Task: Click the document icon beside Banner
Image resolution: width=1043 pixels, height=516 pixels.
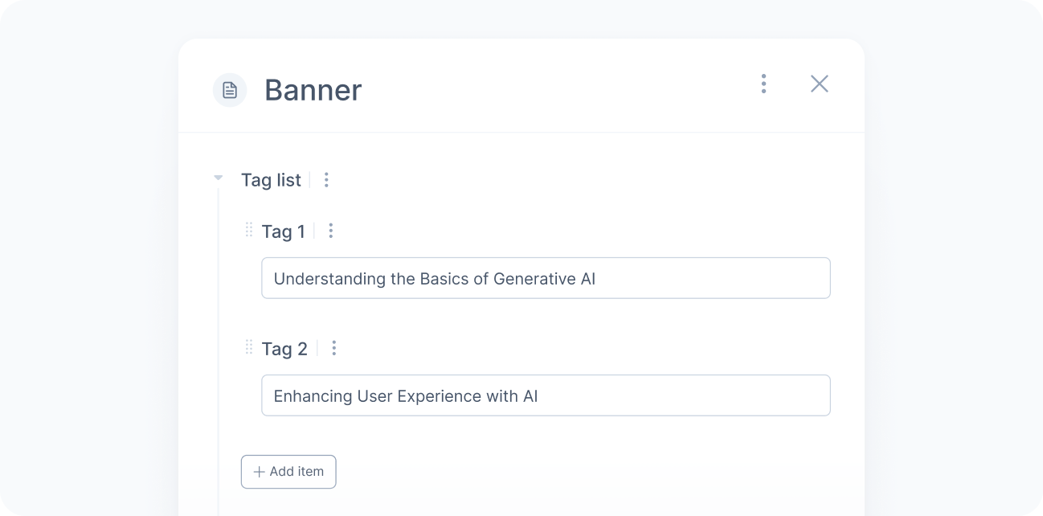Action: click(x=230, y=90)
